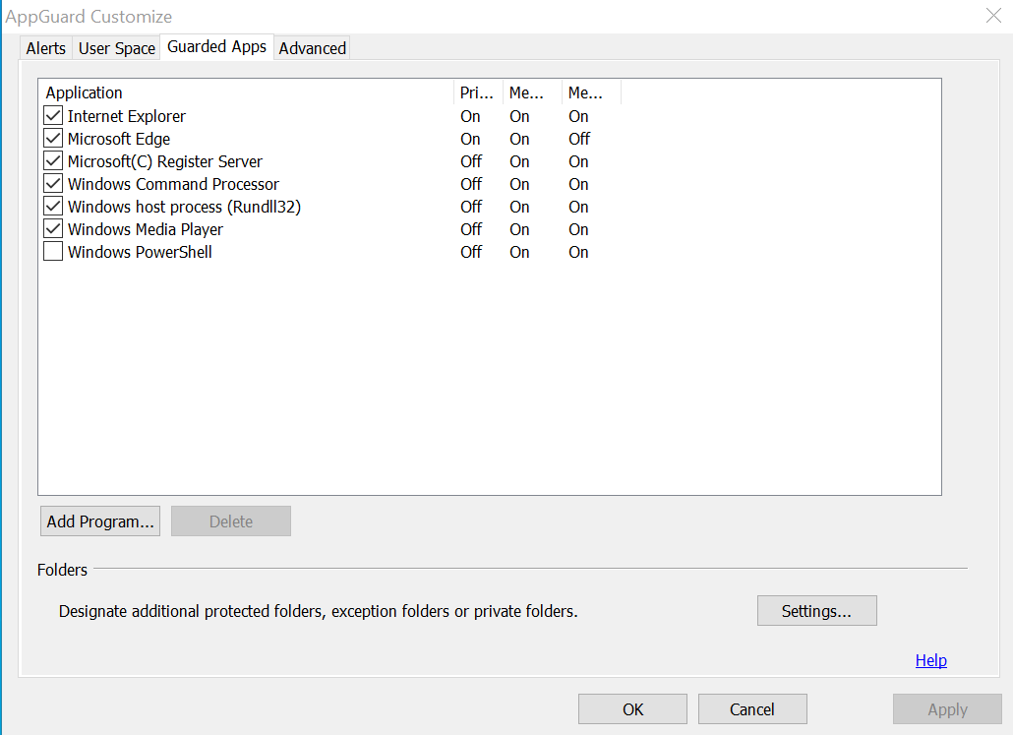Open the Help link

[931, 660]
